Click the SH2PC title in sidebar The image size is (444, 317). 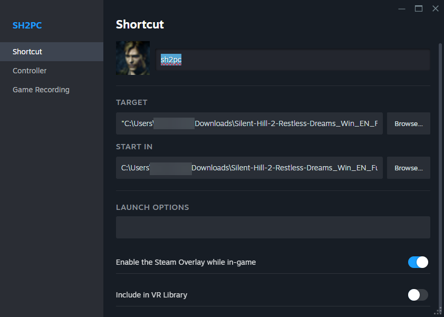click(27, 25)
